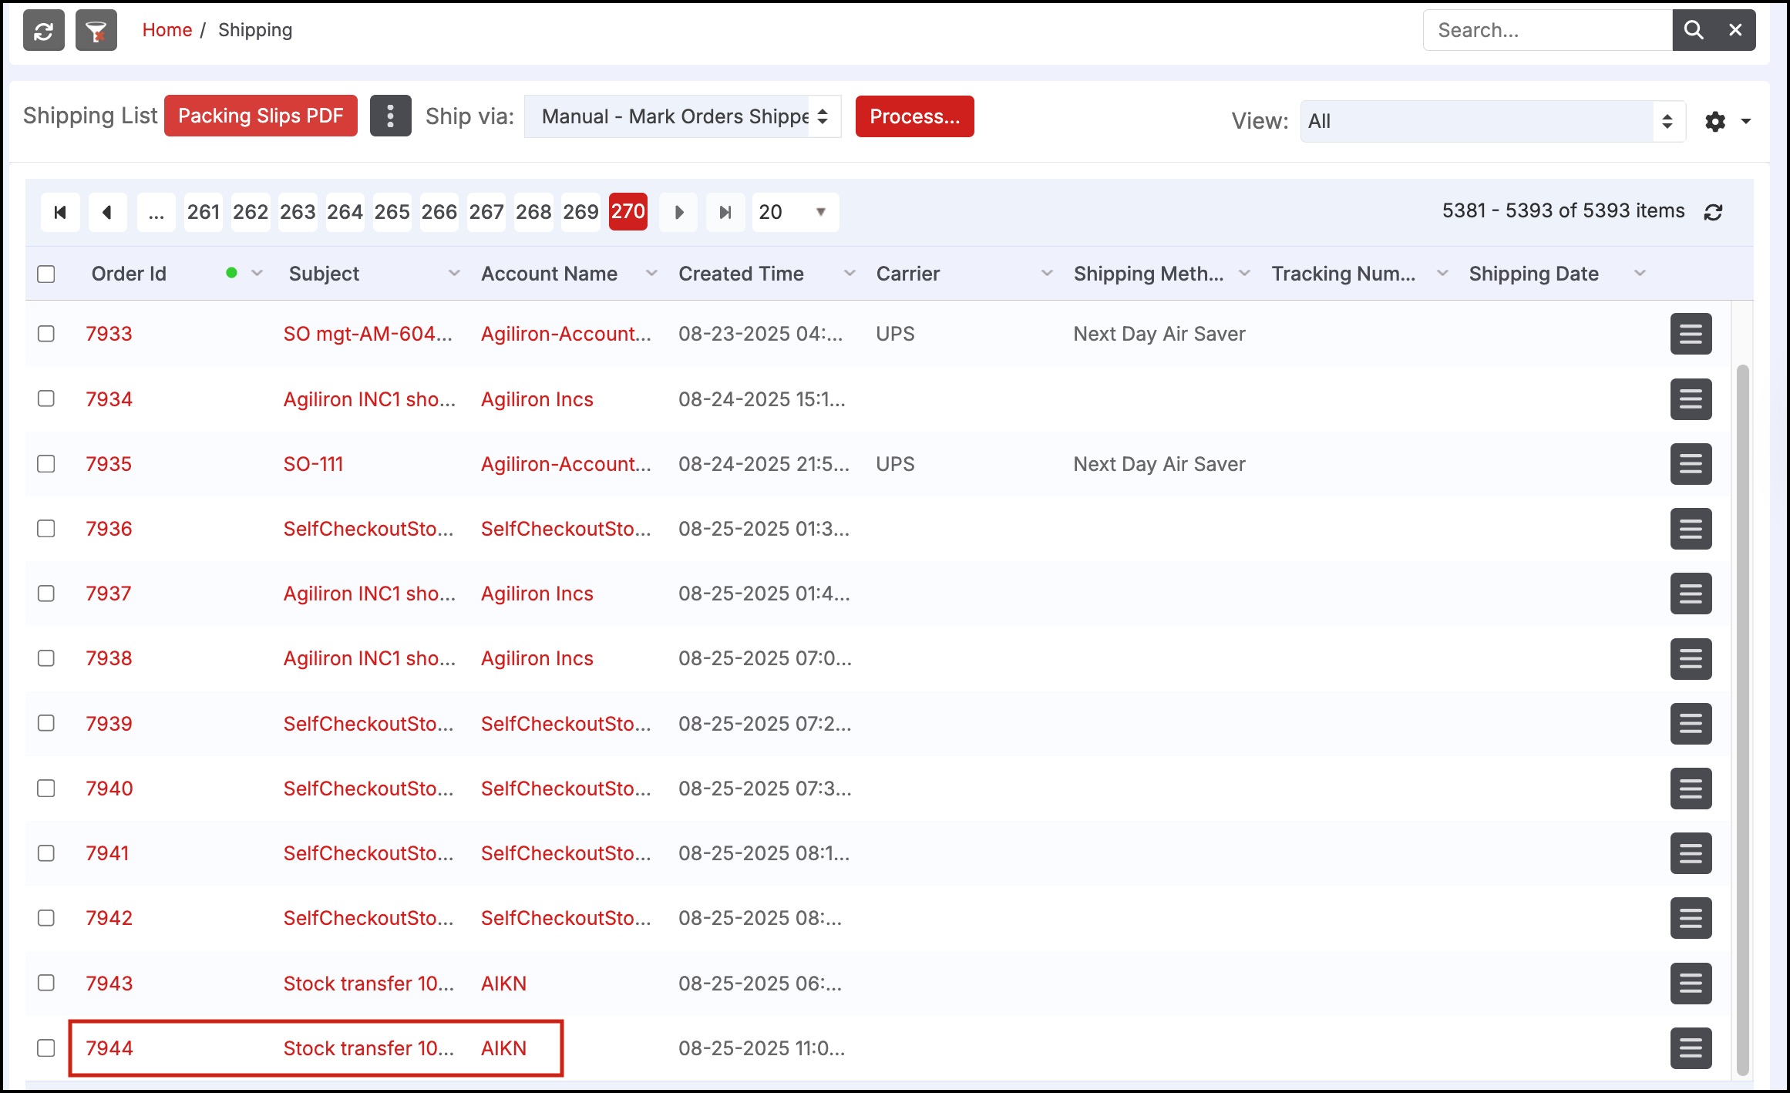The height and width of the screenshot is (1093, 1790).
Task: Clear filters with the funnel icon
Action: tap(96, 31)
